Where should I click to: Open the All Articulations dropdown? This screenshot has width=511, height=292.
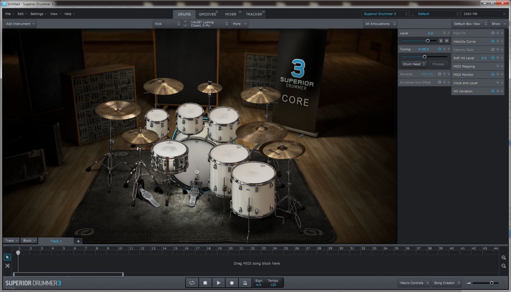click(380, 24)
